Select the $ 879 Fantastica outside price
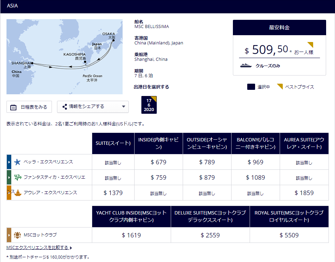 coord(207,178)
